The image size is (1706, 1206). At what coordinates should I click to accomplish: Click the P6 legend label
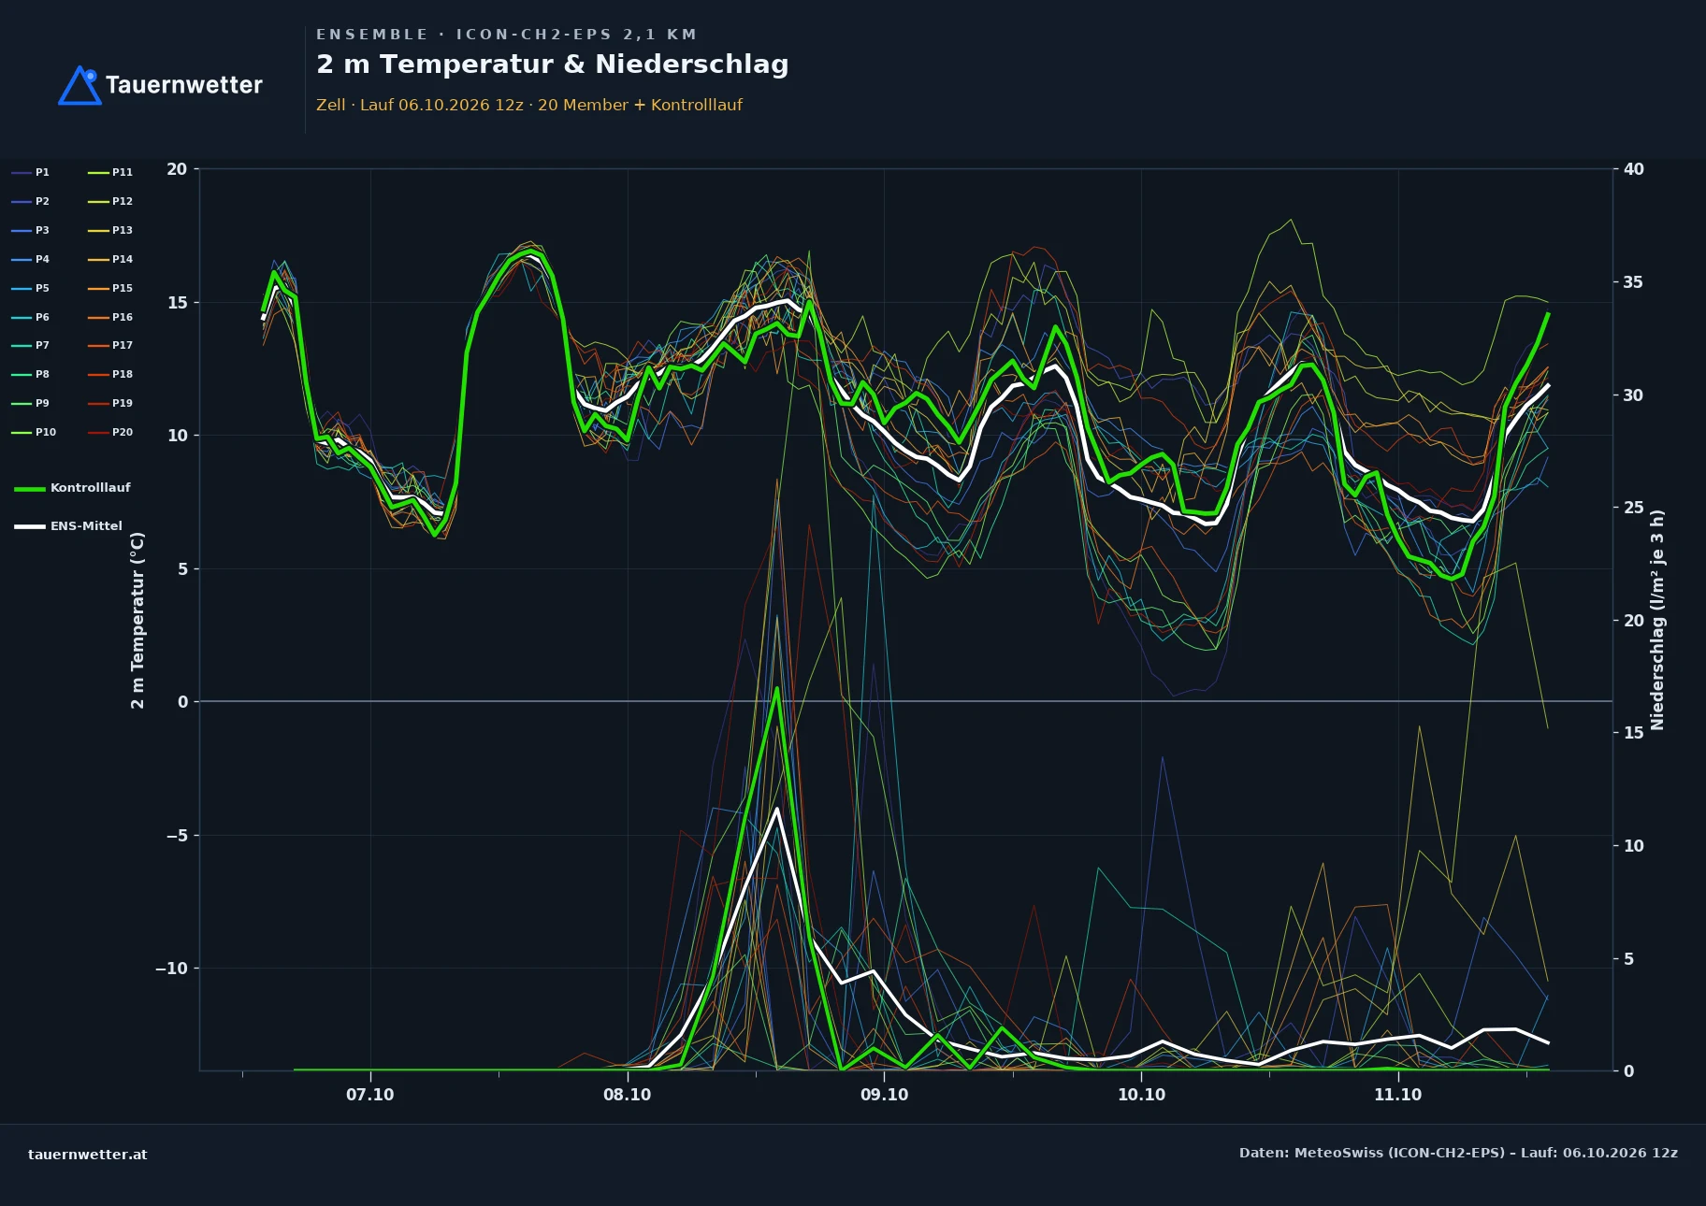click(42, 318)
